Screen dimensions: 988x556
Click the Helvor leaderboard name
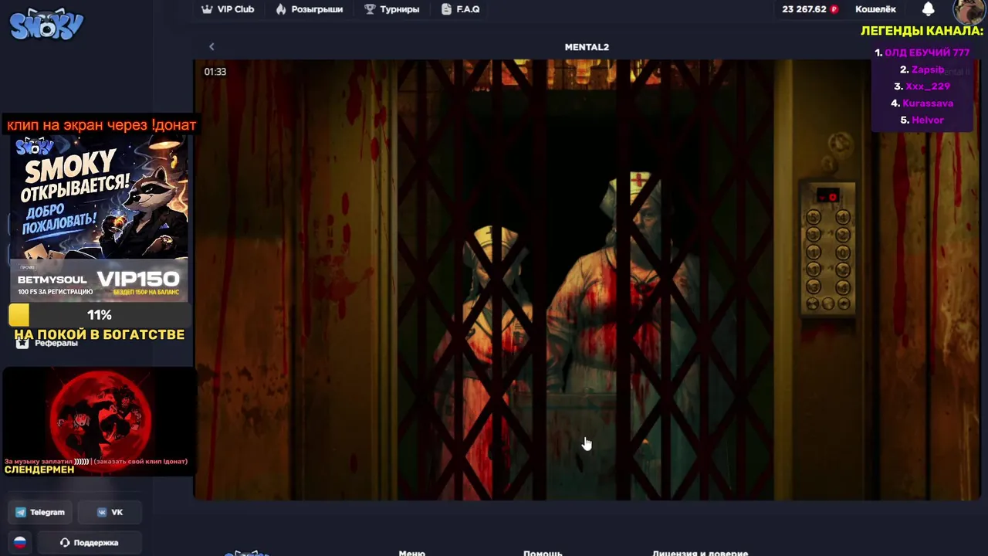(928, 120)
